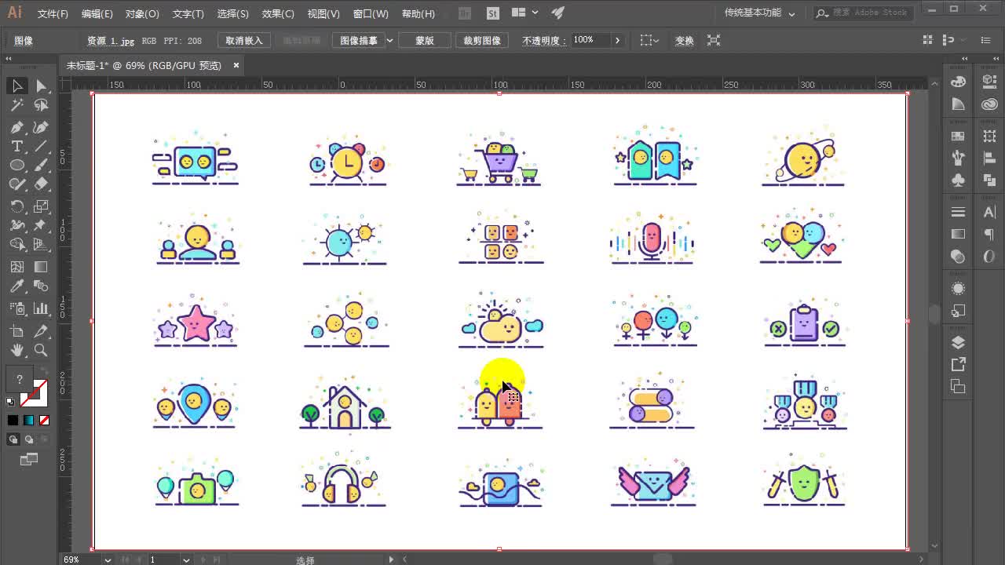Expand the opacity value flyout arrow
1005x565 pixels.
(x=617, y=40)
